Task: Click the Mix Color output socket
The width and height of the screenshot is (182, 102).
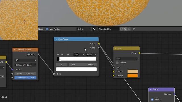Action: (140, 53)
